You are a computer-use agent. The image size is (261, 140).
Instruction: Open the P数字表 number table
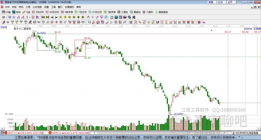(x=67, y=12)
